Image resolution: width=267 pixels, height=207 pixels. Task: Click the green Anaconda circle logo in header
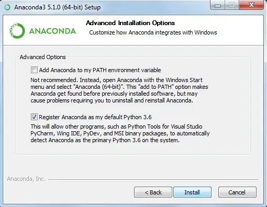pos(17,31)
